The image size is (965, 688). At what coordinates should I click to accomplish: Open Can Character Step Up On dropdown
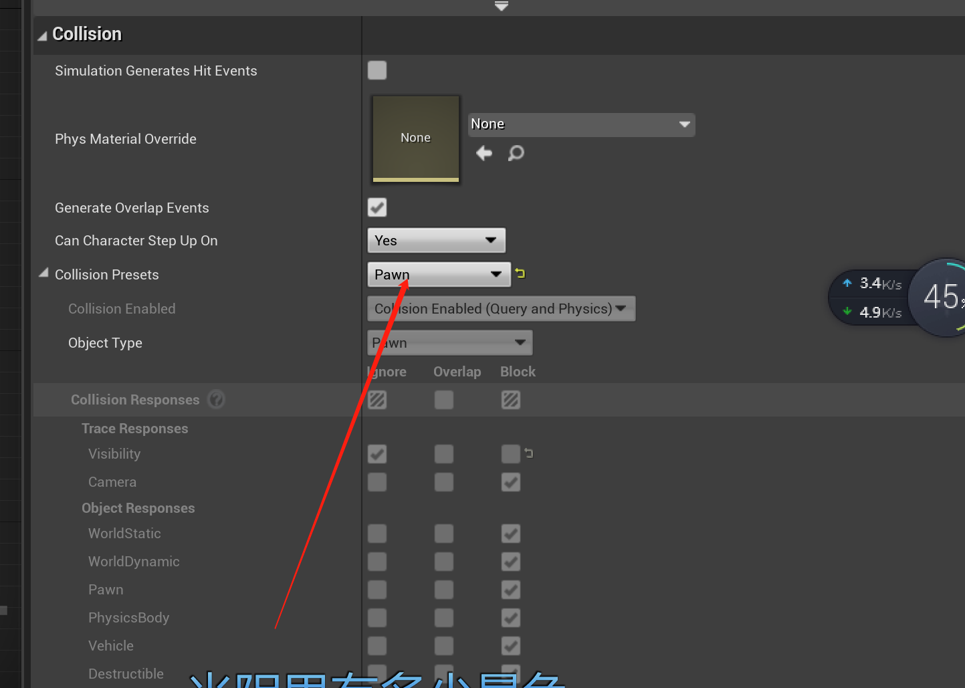[x=436, y=240]
